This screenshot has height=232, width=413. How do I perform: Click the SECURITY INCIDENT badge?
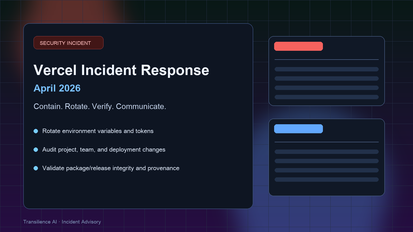coord(68,43)
